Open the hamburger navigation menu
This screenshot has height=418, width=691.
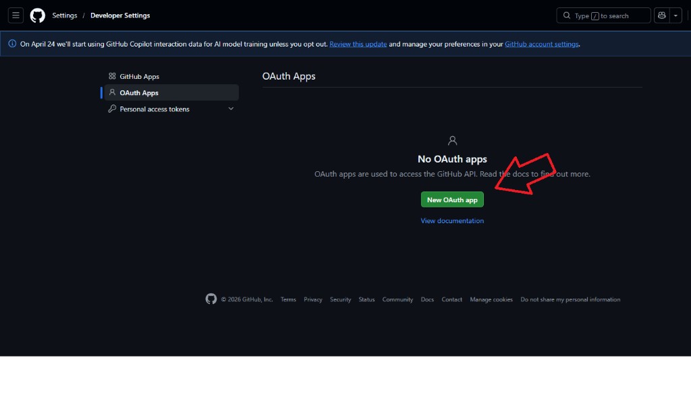[16, 16]
